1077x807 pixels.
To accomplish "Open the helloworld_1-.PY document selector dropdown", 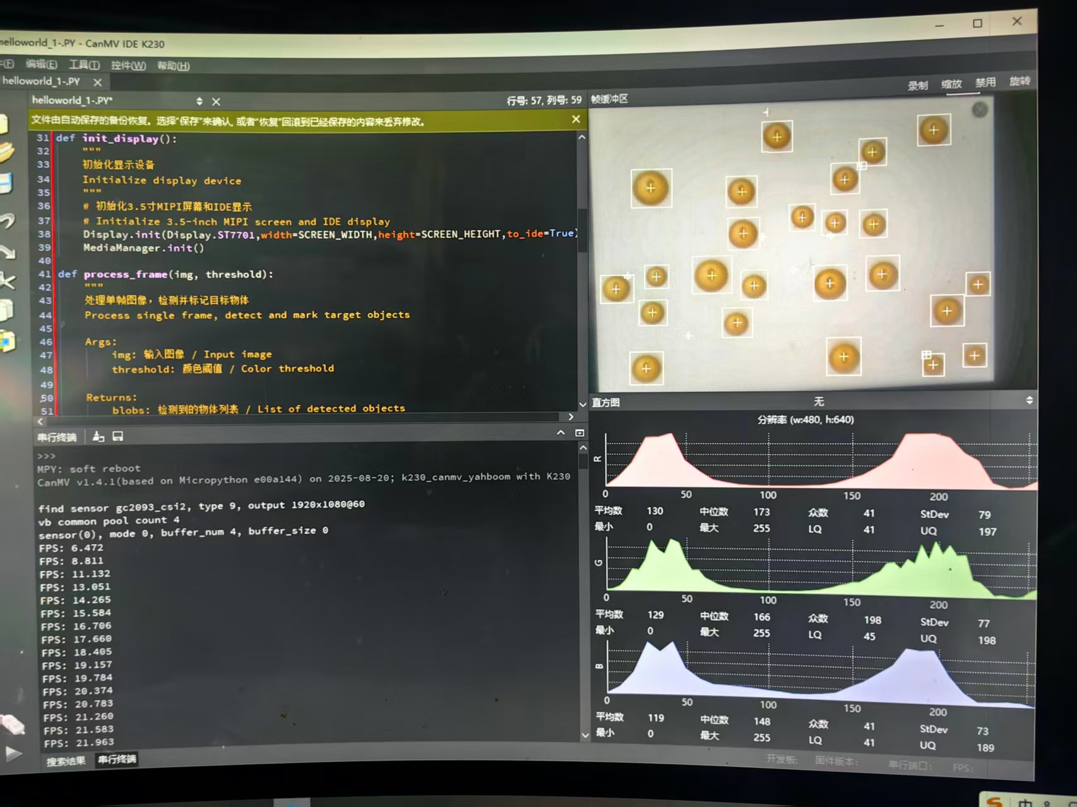I will 199,101.
